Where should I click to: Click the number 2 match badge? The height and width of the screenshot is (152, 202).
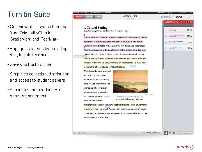pyautogui.click(x=166, y=36)
